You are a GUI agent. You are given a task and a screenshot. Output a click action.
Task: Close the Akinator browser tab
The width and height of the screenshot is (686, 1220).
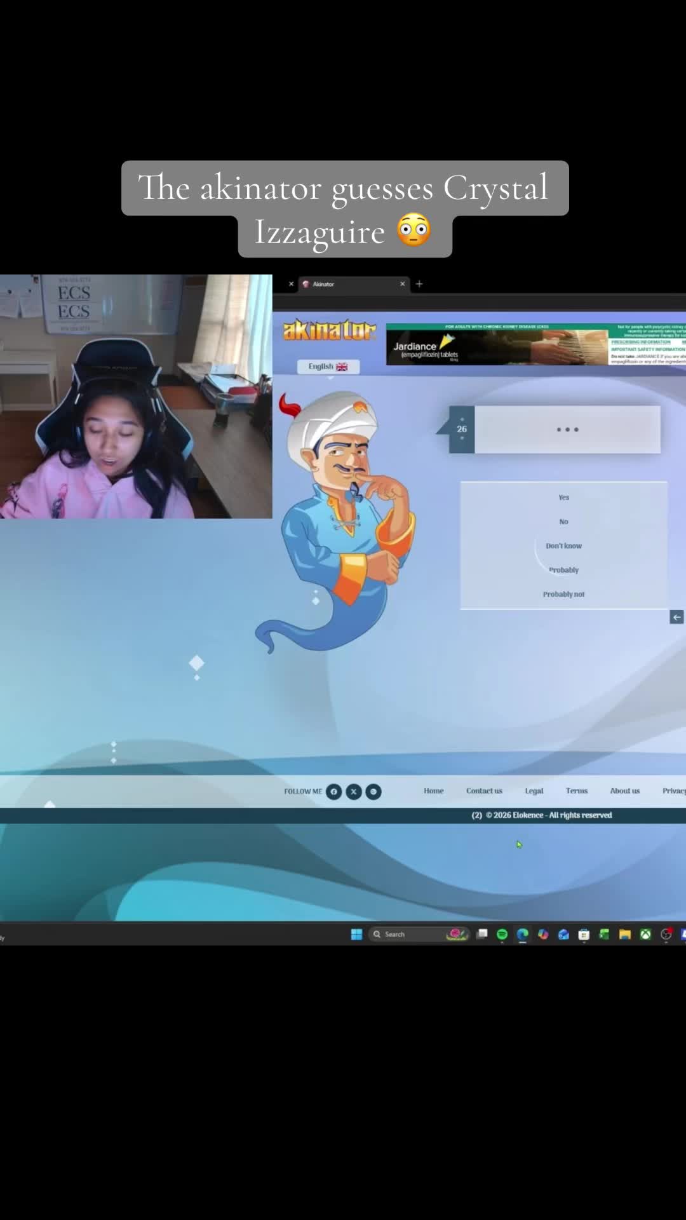(402, 284)
